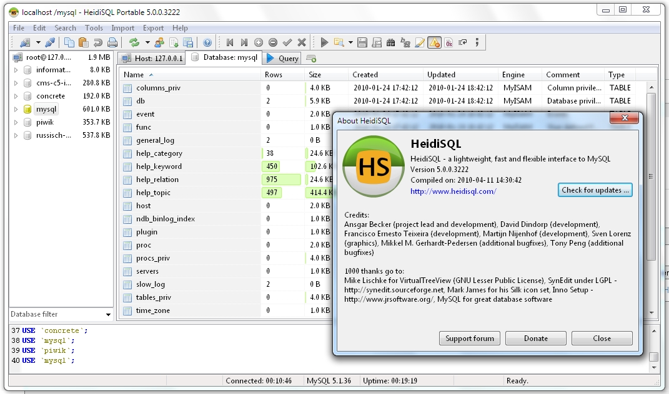Click the Load SQL file folder icon

pyautogui.click(x=339, y=42)
